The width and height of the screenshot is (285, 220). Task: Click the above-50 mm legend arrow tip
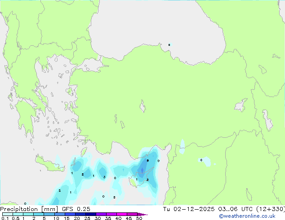click(142, 214)
